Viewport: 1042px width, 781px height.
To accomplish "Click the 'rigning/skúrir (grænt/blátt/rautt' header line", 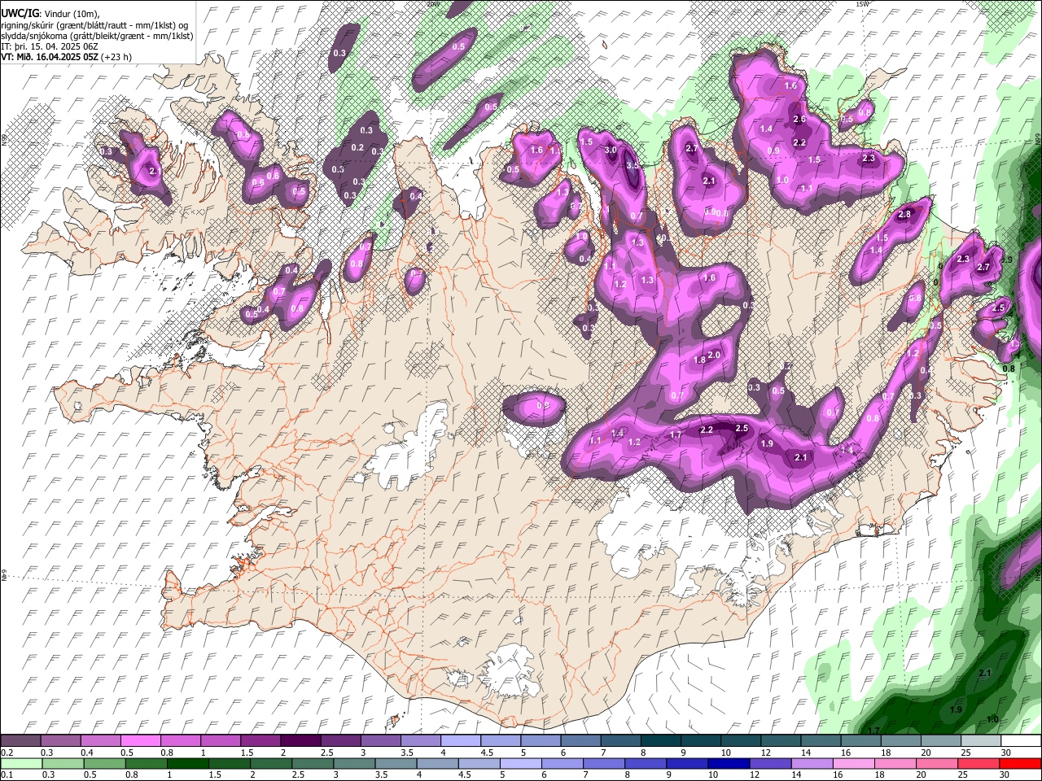I will pos(94,25).
